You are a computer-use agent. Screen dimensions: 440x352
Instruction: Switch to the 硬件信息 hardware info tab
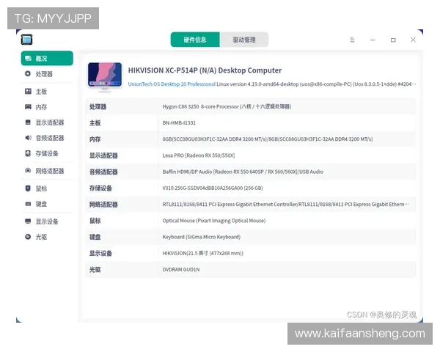195,40
